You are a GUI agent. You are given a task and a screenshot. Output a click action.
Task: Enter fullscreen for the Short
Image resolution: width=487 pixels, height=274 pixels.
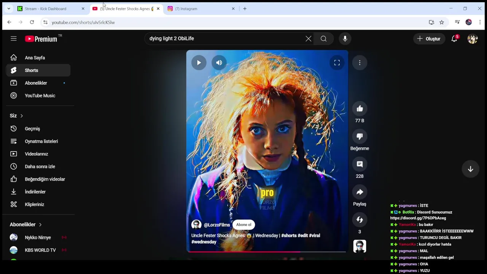(x=337, y=63)
